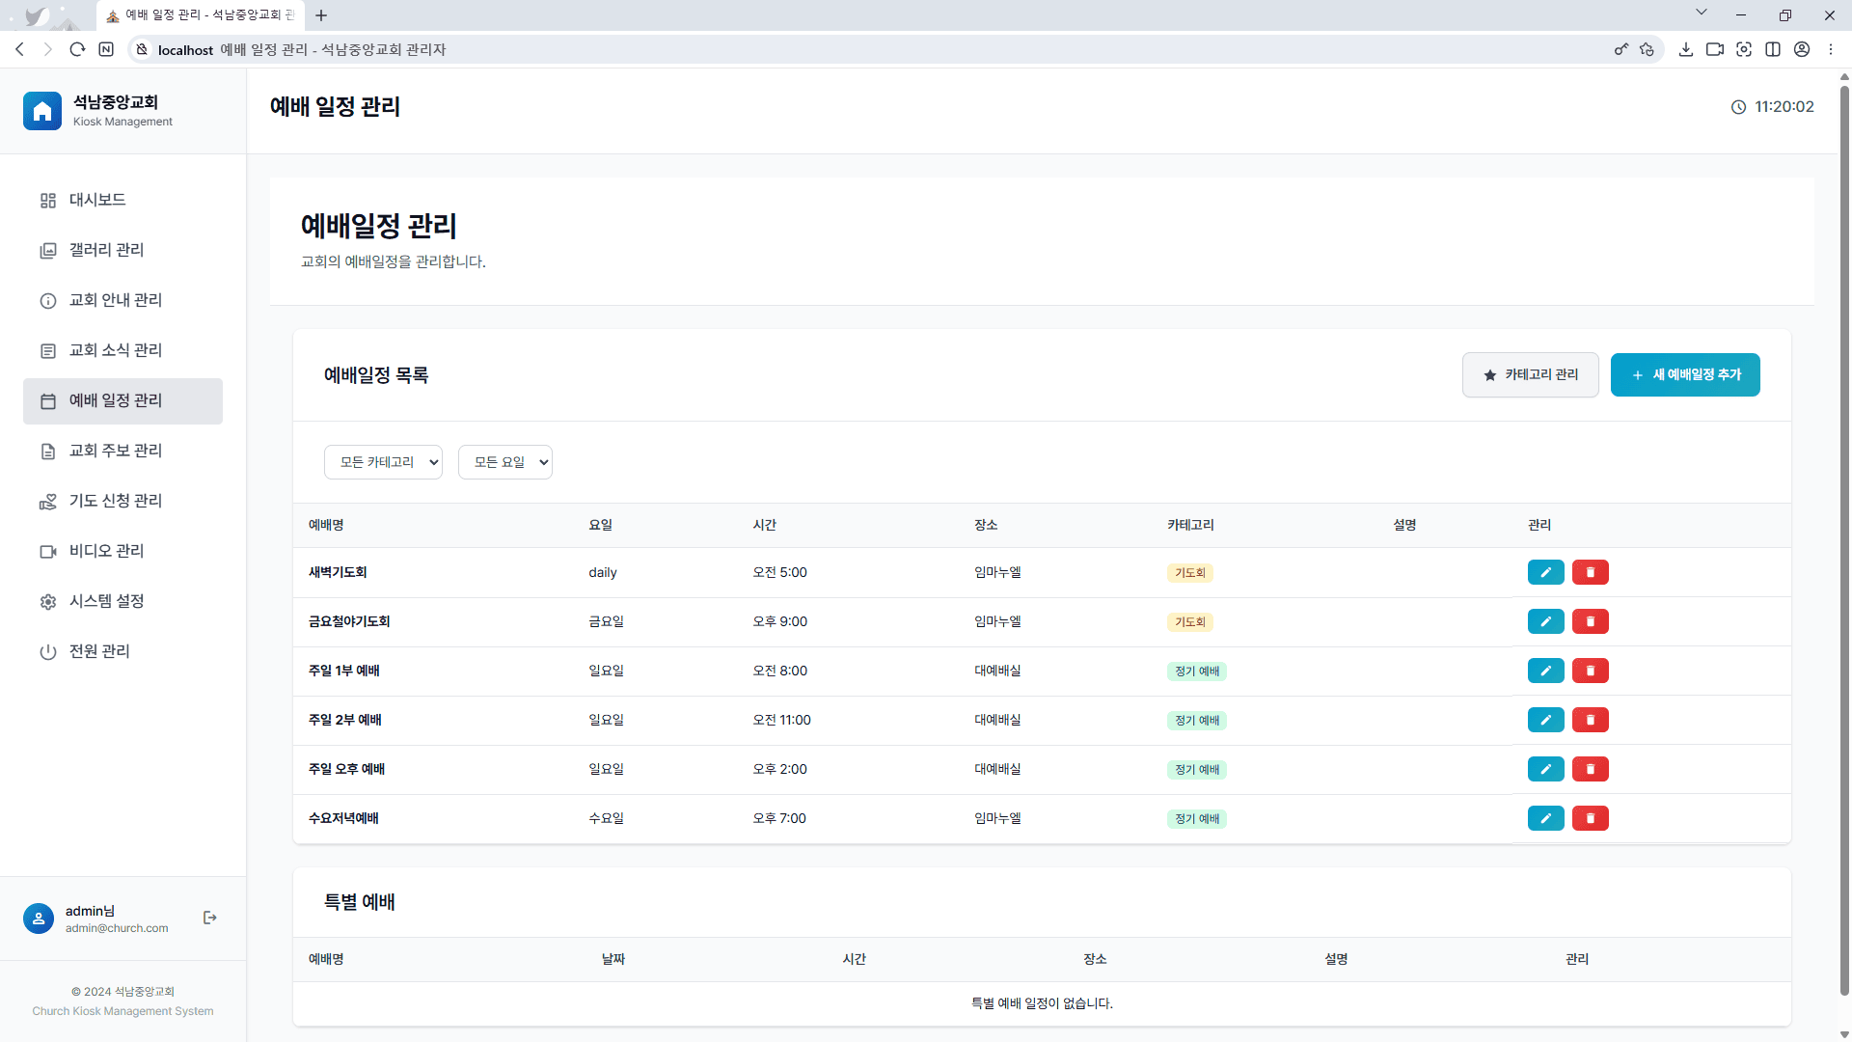
Task: Open the 갤러리 관리 menu item
Action: pyautogui.click(x=106, y=250)
